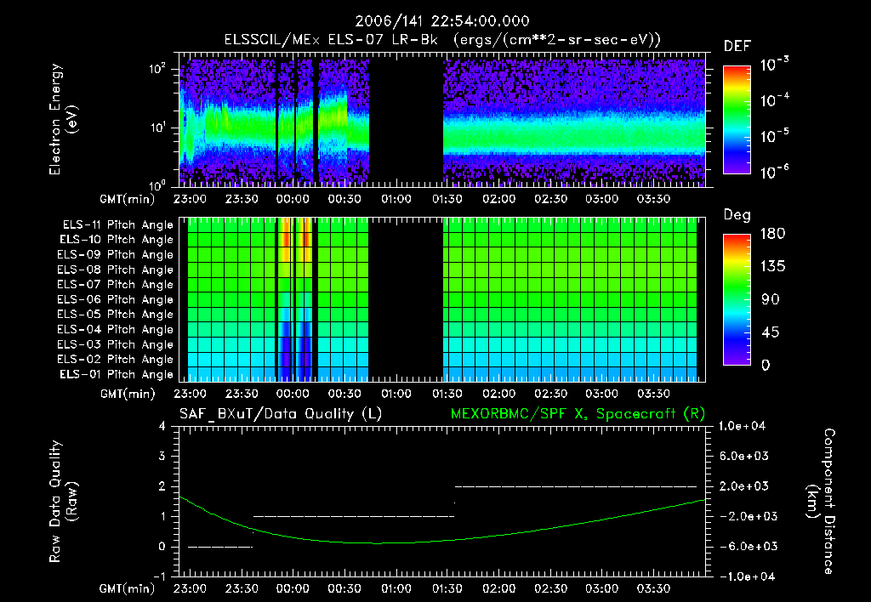Click the 02:00 tick on the data quality time axis

click(498, 588)
